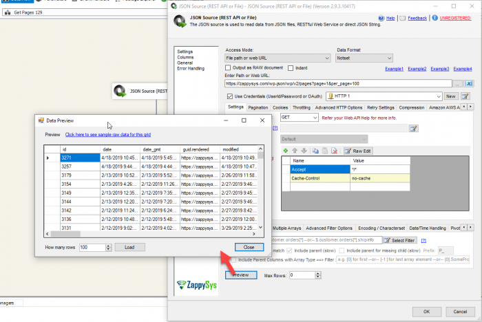Open the HTTP 1 connection dropdown
Viewport: 482px width, 322px height.
[384, 96]
